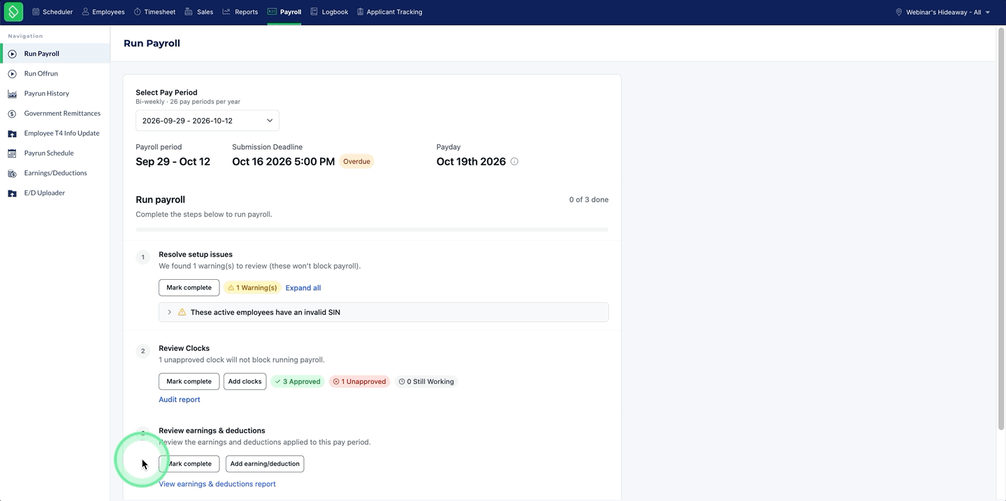Click the '0 of 3 done' text
Screen dimensions: 1006x501
pyautogui.click(x=588, y=200)
